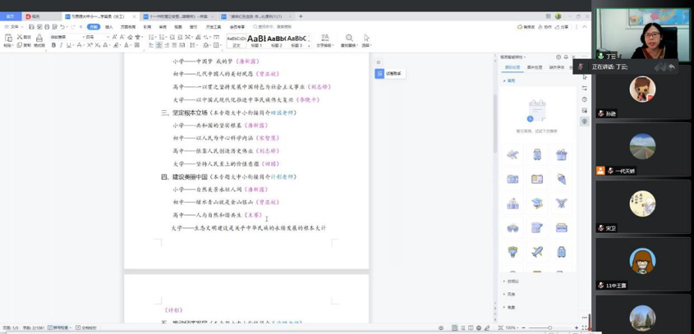Switch to the Insert ribbon tab
Image resolution: width=694 pixels, height=334 pixels.
point(108,26)
